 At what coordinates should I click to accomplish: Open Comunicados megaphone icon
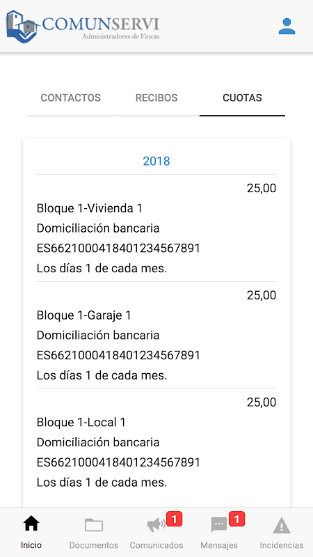coord(156,525)
